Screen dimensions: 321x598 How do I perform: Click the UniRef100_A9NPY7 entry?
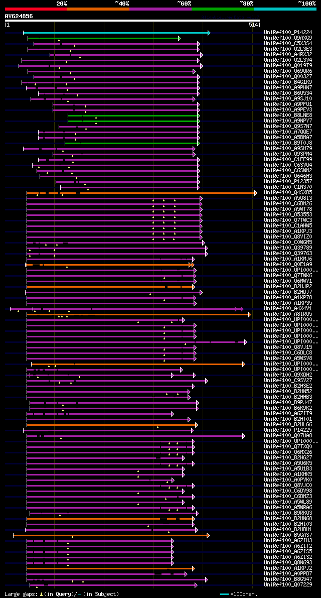pyautogui.click(x=288, y=121)
